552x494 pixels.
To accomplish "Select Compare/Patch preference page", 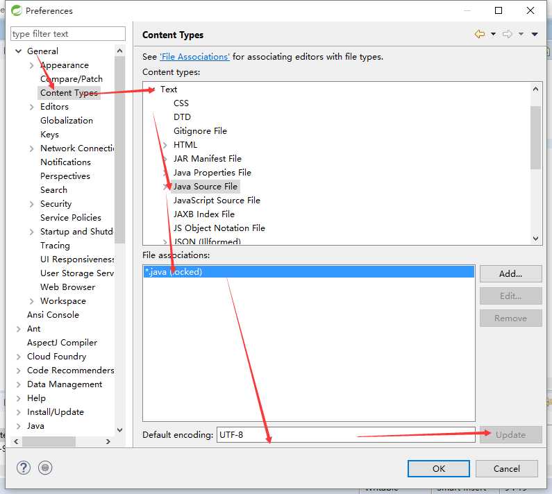I will tap(72, 79).
